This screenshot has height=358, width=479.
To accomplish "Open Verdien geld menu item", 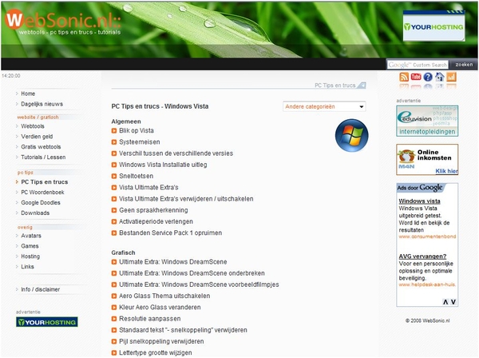I will pos(37,137).
